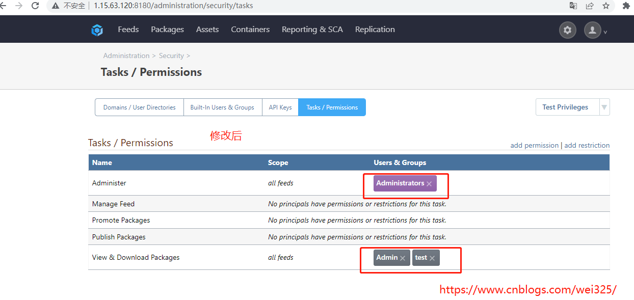Switch to the API Keys tab
This screenshot has height=300, width=634.
(280, 107)
